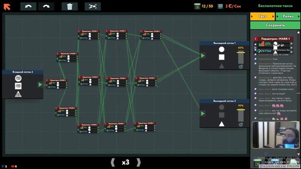This screenshot has width=301, height=169.
Task: Click the white triangle in Выходной поток 3
Action: 222,124
